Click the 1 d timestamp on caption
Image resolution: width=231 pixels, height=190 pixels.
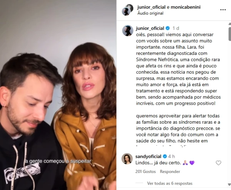pyautogui.click(x=176, y=28)
